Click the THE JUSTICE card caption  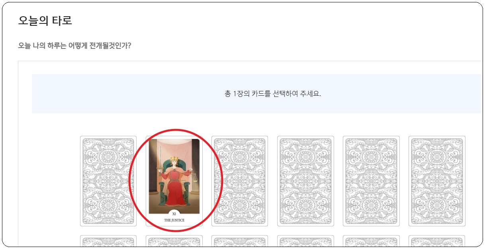click(174, 220)
